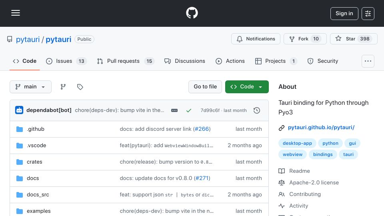The width and height of the screenshot is (384, 216).
Task: Click the docs_src folder icon
Action: [20, 195]
